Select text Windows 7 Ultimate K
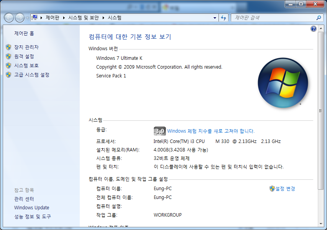This screenshot has width=327, height=230. point(119,58)
